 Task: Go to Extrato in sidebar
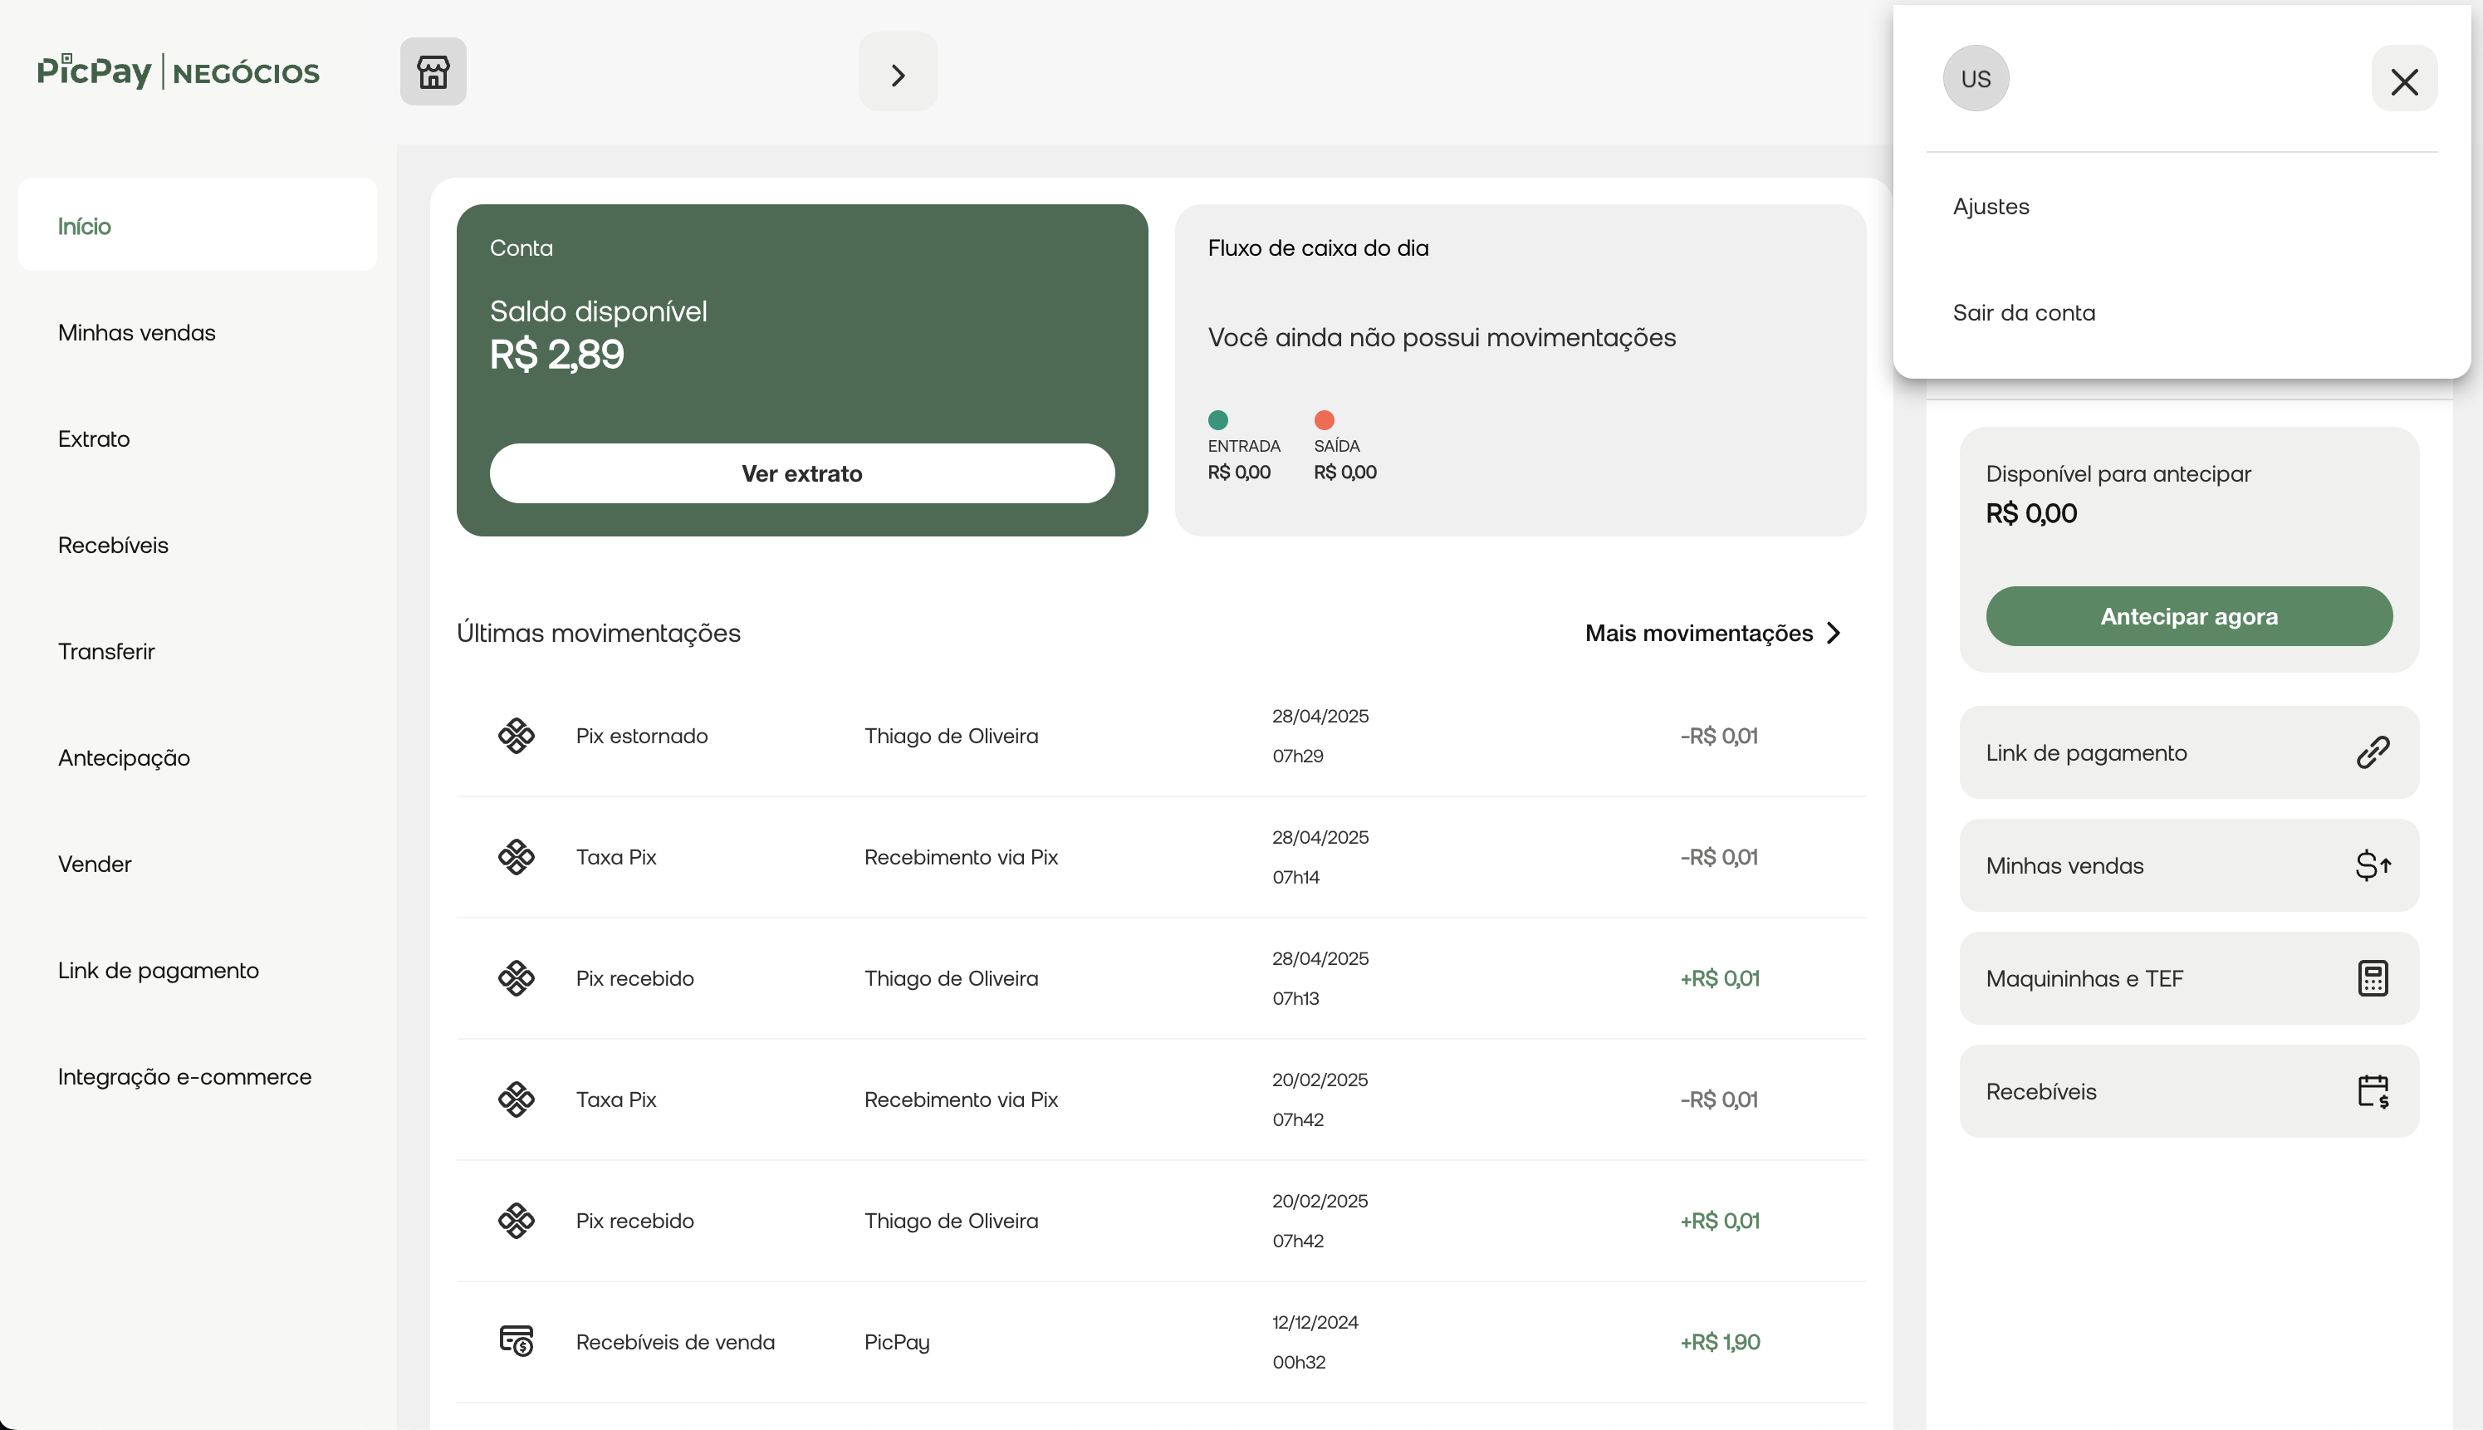click(x=95, y=439)
